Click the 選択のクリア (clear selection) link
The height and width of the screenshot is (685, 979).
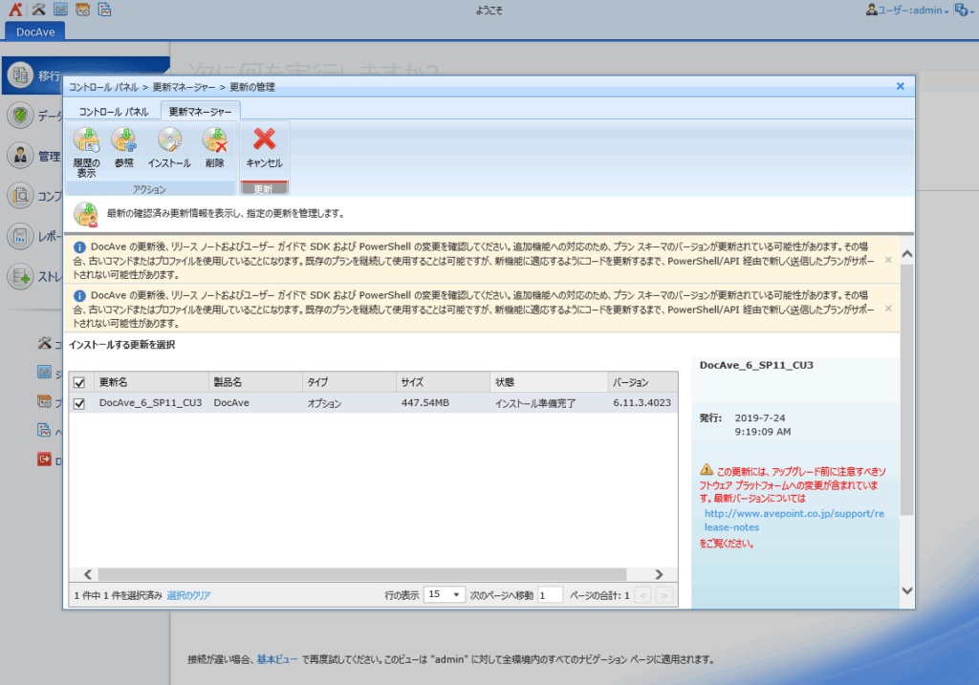tap(188, 596)
